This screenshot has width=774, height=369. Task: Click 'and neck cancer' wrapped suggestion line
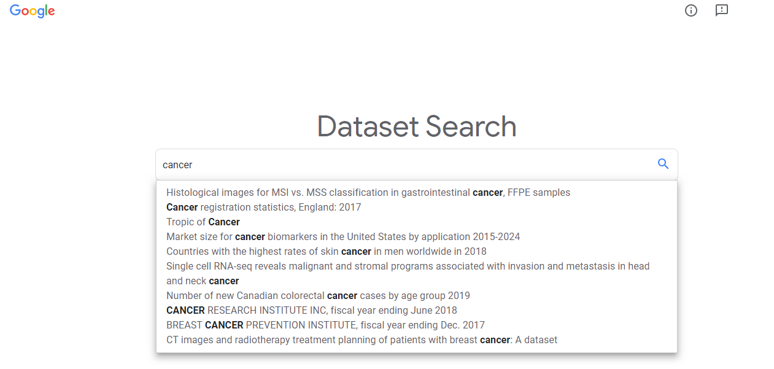click(203, 281)
